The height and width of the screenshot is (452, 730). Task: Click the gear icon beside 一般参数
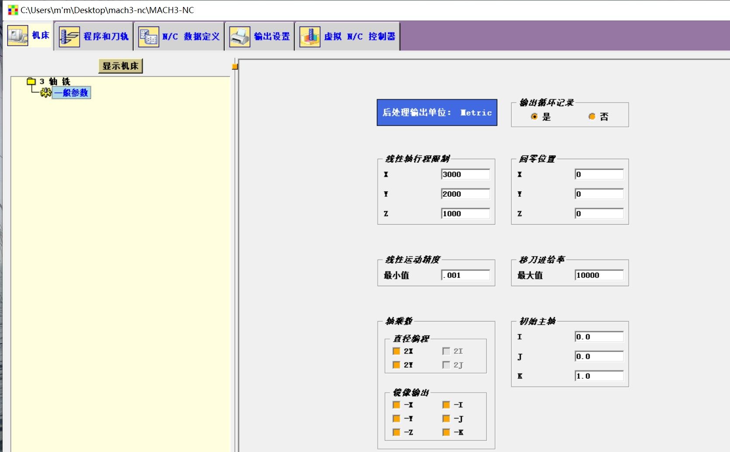coord(45,92)
